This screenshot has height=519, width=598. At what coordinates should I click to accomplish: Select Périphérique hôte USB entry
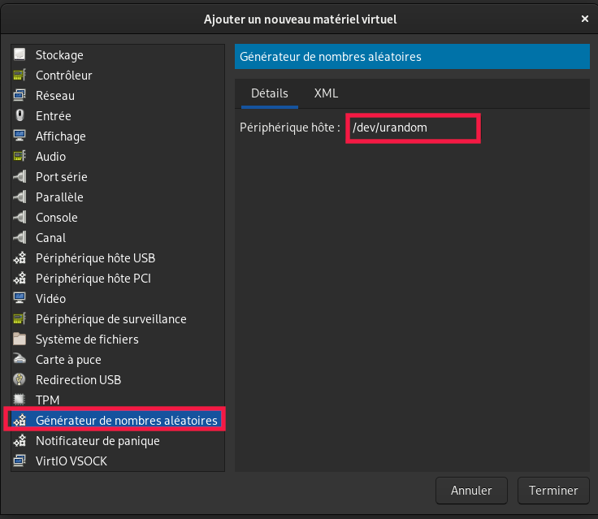[95, 258]
